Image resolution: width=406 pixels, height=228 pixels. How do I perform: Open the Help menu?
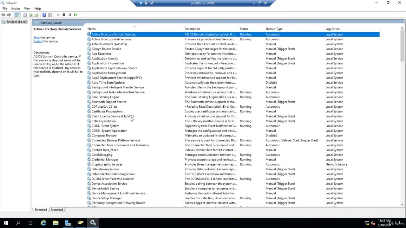tap(37, 9)
